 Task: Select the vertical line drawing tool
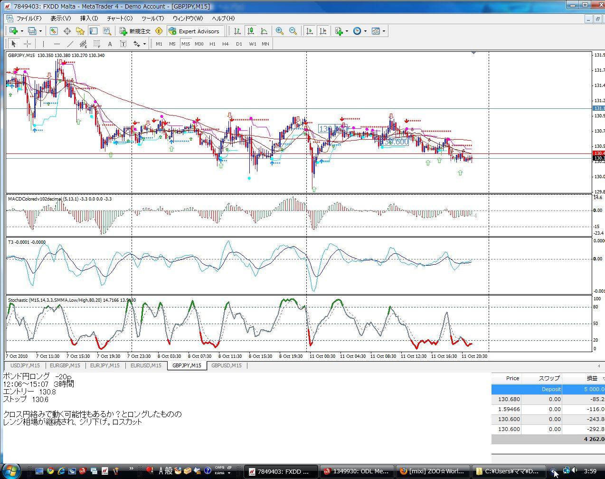[x=43, y=44]
